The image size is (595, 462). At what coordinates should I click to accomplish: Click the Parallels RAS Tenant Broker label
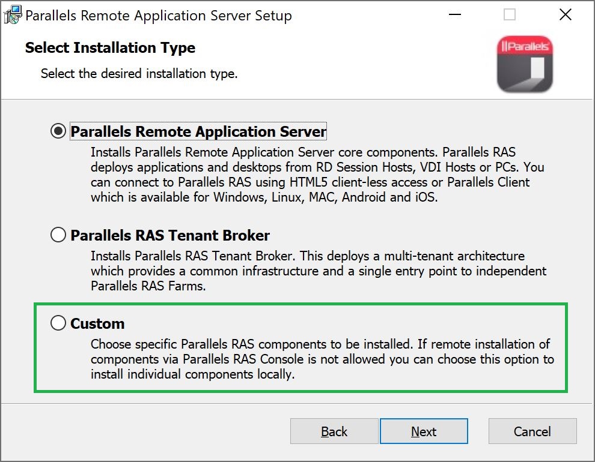click(170, 235)
